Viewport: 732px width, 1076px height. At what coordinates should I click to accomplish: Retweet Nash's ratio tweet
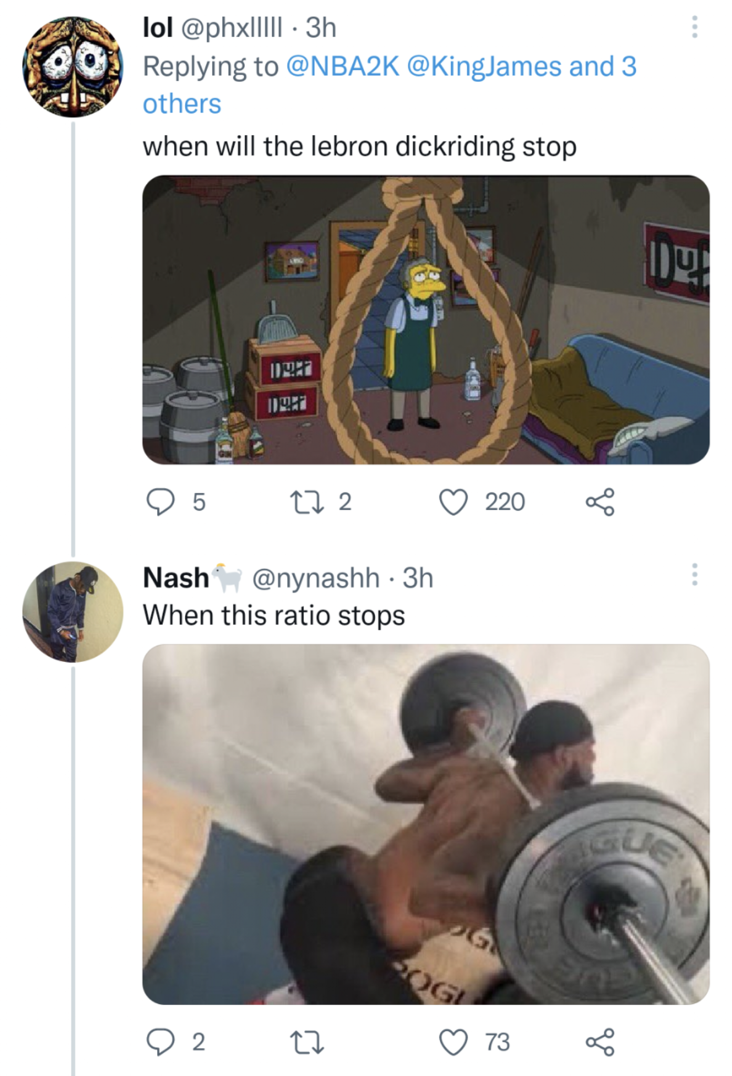pyautogui.click(x=306, y=1041)
